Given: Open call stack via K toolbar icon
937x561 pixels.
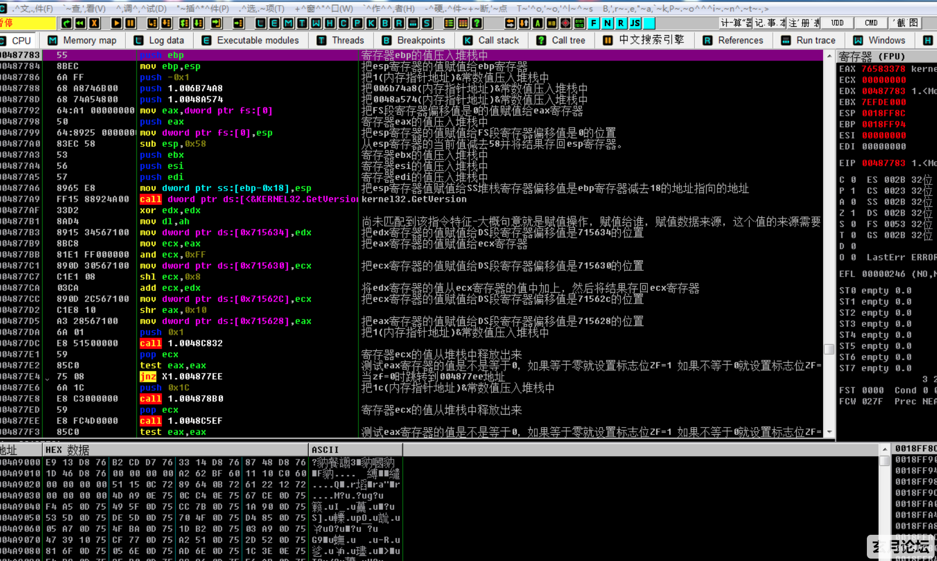Looking at the screenshot, I should [x=371, y=23].
